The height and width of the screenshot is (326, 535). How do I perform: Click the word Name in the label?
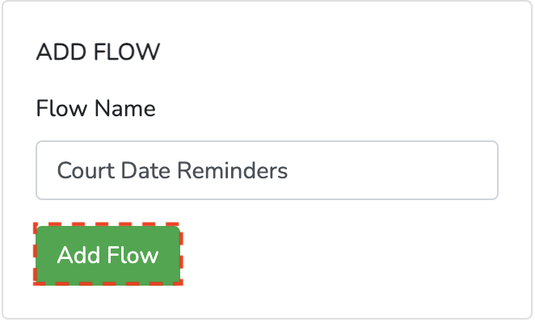point(125,108)
